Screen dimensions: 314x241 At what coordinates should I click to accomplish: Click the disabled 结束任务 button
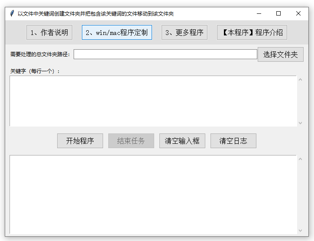[131, 141]
